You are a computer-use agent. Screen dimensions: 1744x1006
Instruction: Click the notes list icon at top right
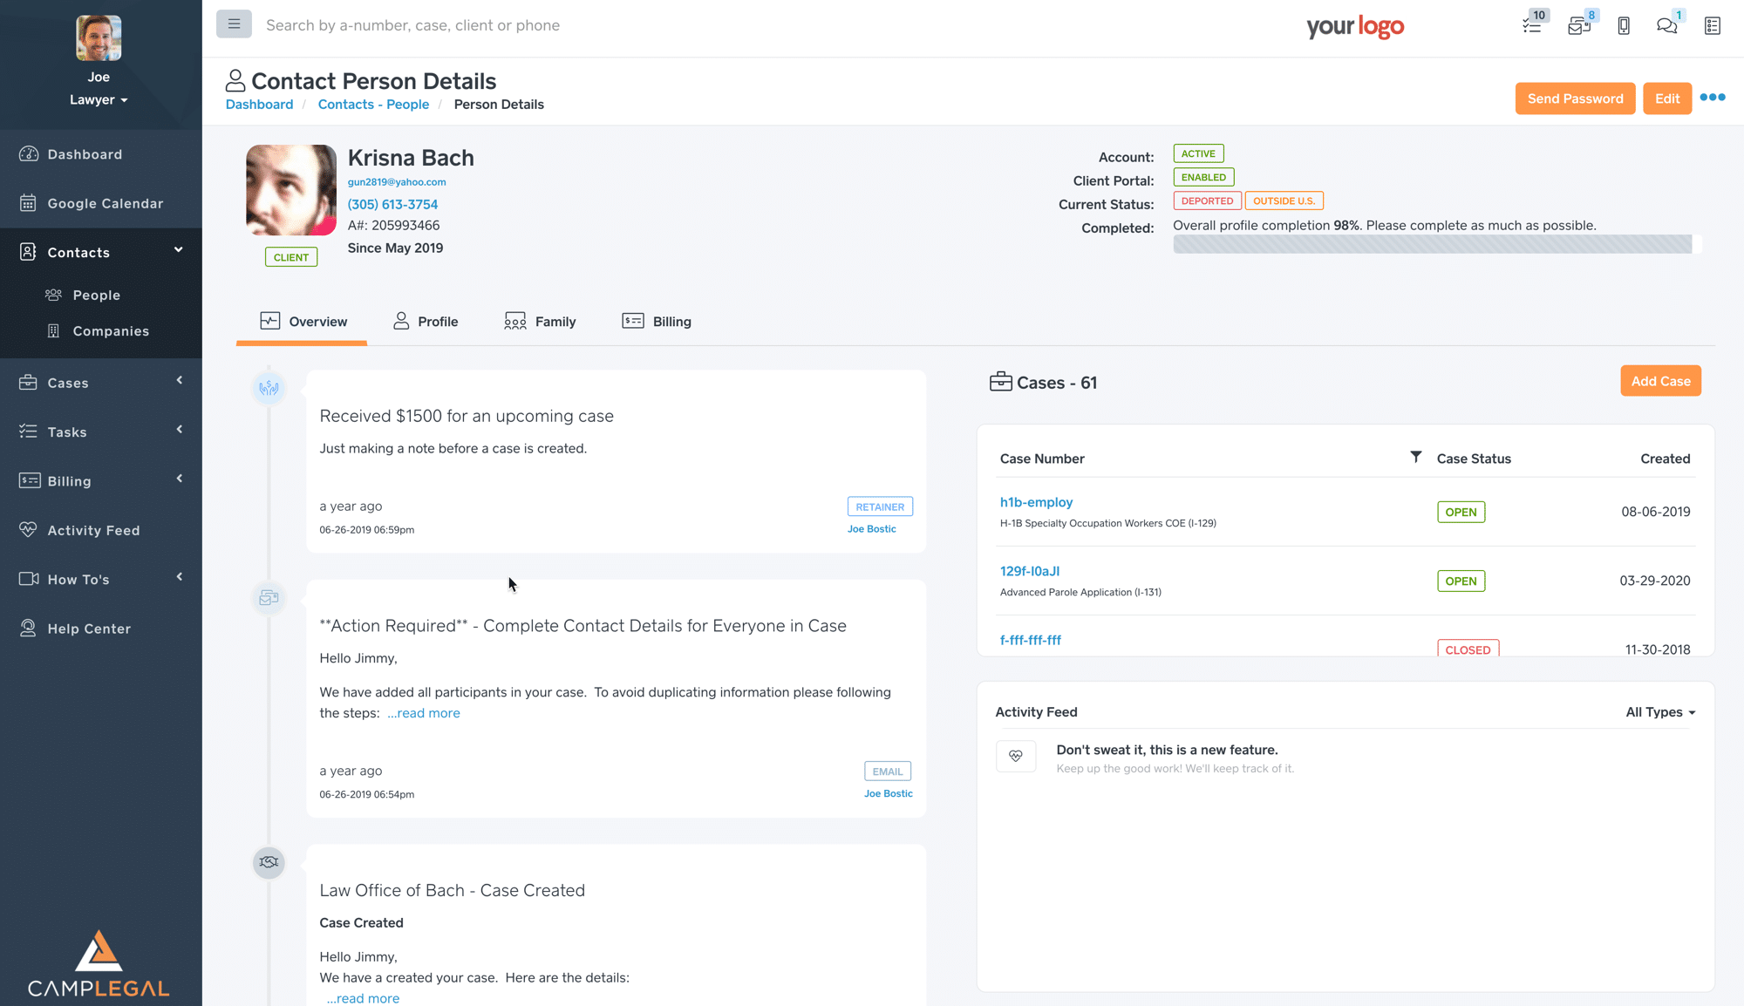pyautogui.click(x=1713, y=25)
